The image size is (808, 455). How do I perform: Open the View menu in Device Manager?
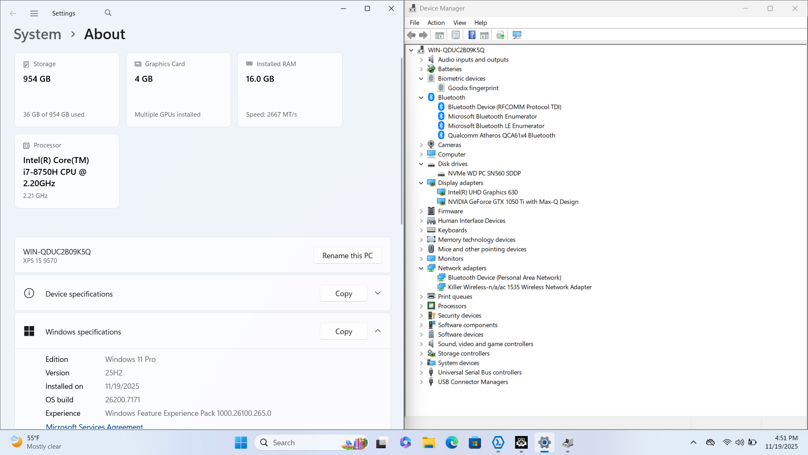pyautogui.click(x=459, y=23)
